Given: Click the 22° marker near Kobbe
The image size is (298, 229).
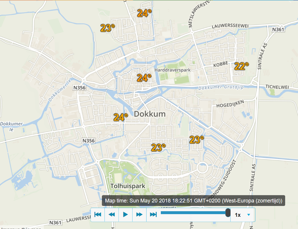Looking at the screenshot, I should (x=241, y=66).
